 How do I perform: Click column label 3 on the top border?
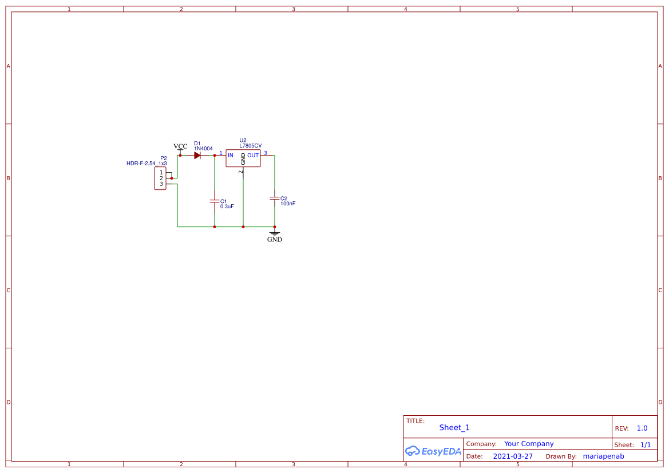click(x=293, y=9)
